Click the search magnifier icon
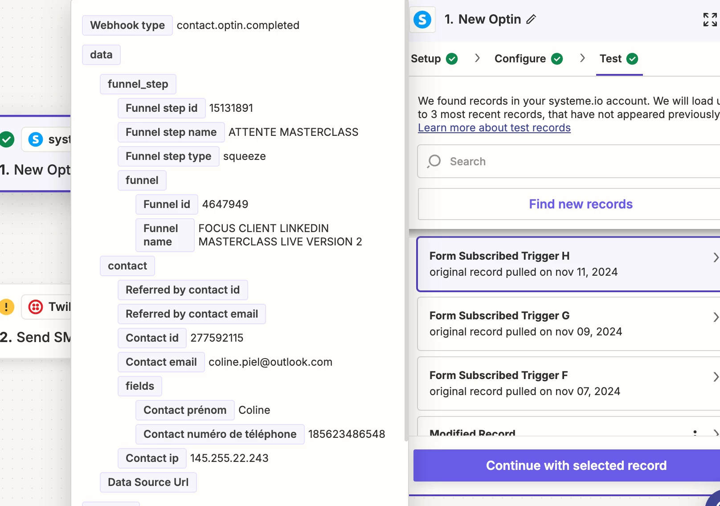The image size is (720, 506). [434, 161]
